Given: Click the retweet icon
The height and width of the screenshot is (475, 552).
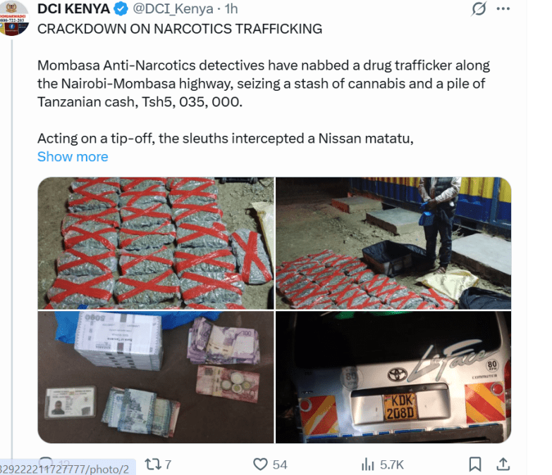Looking at the screenshot, I should point(153,464).
